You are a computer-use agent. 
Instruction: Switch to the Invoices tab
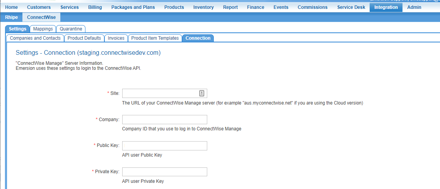[x=116, y=38]
